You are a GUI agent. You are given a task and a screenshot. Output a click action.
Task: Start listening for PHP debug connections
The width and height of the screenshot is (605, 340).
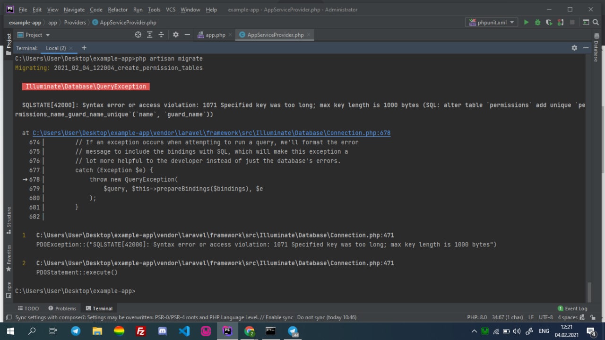[x=560, y=22]
